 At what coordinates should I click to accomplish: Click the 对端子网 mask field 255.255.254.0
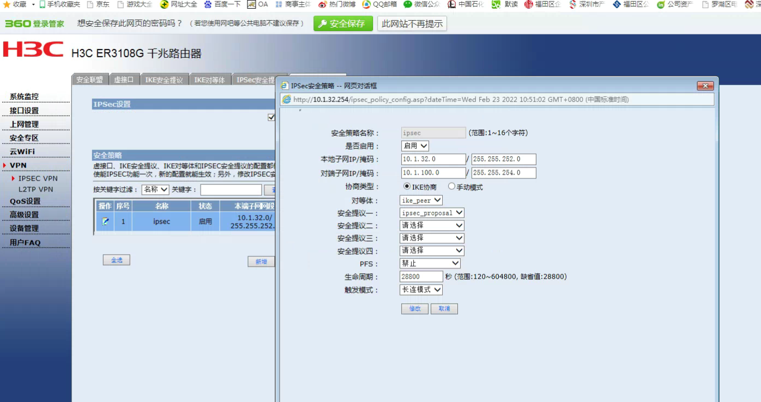pos(504,173)
